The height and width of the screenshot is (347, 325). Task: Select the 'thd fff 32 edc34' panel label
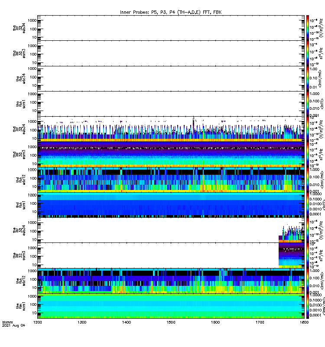coord(19,129)
